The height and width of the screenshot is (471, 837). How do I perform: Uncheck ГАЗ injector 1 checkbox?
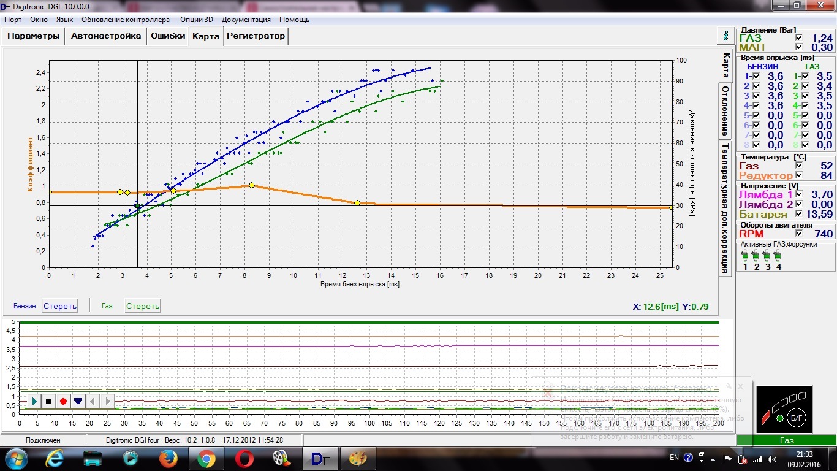(805, 76)
